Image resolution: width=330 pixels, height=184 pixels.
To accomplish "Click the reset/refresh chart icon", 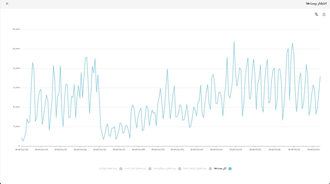I will [x=324, y=14].
